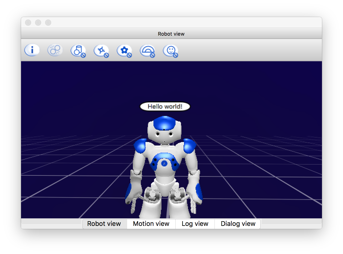Screen dimensions: 343x254
Task: Click the robot's blue chest button
Action: coord(164,164)
